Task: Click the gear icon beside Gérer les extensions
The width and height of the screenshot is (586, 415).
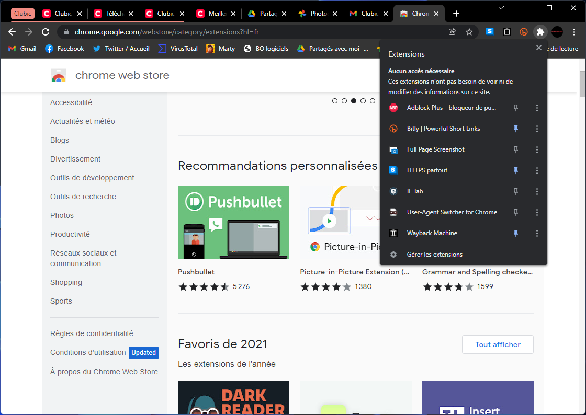Action: 393,255
